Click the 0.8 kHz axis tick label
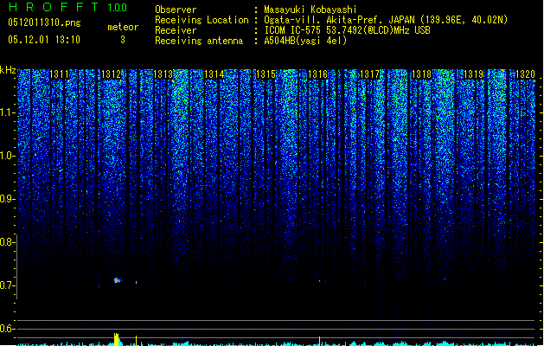544x346 pixels. 8,242
